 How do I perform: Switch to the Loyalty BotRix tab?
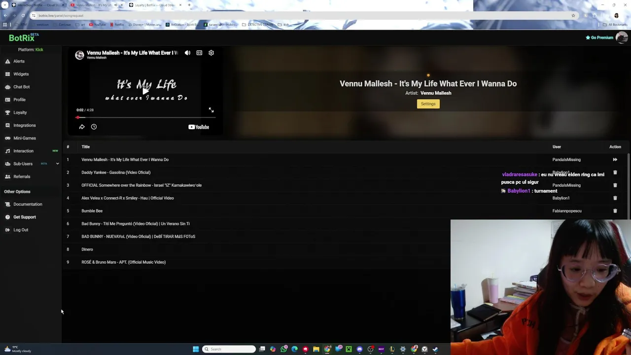[x=154, y=5]
